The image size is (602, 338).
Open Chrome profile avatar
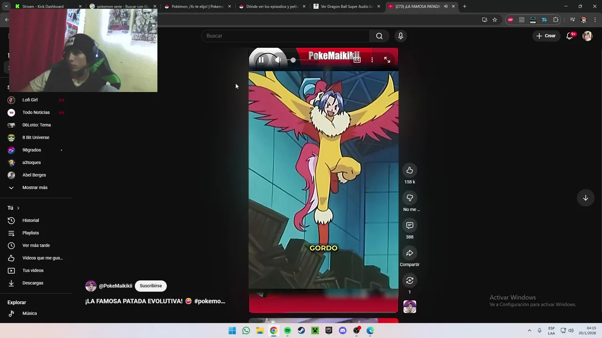click(x=584, y=20)
